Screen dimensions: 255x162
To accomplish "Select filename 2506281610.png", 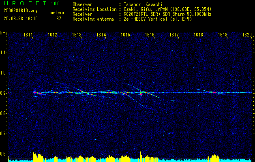I will (21, 11).
